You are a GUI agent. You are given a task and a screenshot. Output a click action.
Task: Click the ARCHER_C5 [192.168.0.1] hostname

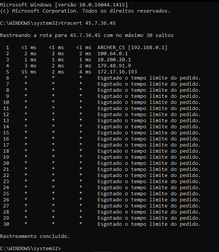click(132, 48)
